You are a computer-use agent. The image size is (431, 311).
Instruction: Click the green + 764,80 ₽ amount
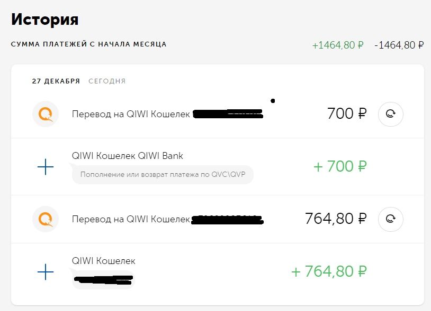coord(329,272)
